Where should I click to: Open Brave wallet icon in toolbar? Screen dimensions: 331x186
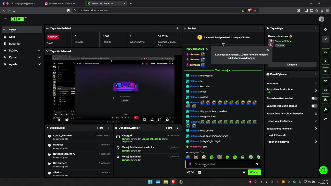312,10
